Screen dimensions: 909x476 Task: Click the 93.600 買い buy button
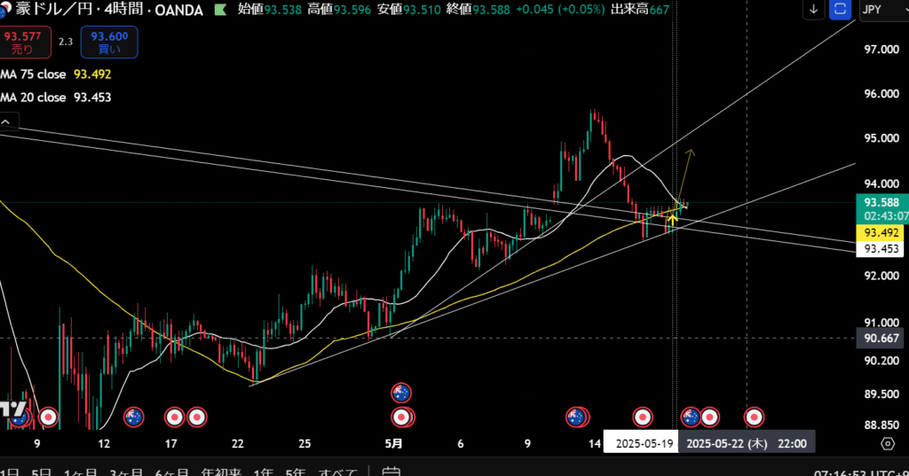[x=109, y=43]
